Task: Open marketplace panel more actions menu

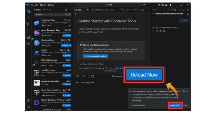Action: pyautogui.click(x=70, y=10)
